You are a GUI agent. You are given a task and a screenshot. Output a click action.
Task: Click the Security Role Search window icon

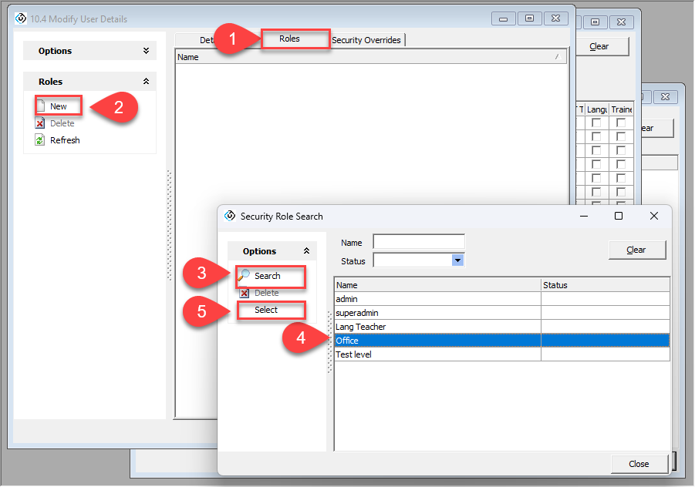230,217
